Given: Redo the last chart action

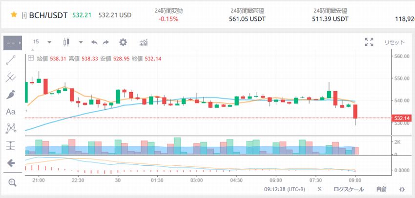Looking at the screenshot, I should pyautogui.click(x=106, y=42).
